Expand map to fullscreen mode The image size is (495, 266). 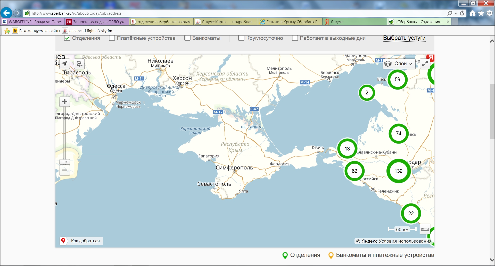coord(425,64)
